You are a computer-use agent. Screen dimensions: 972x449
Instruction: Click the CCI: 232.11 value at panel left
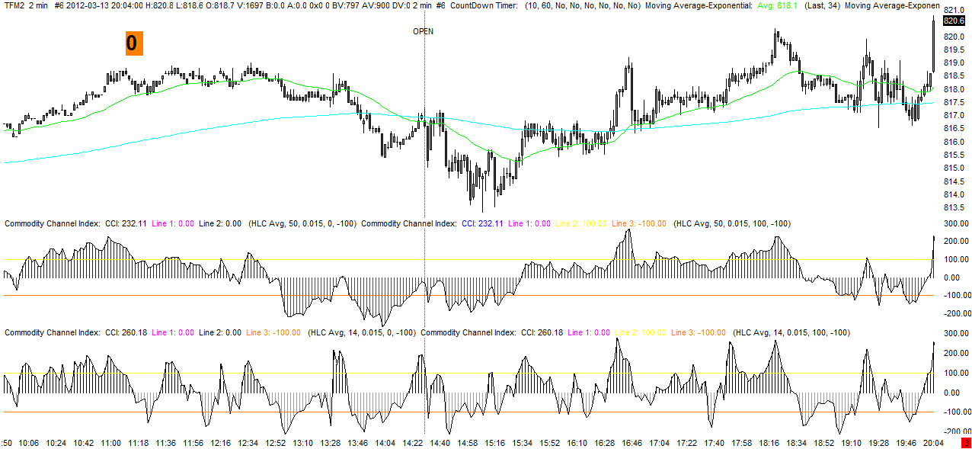click(126, 223)
